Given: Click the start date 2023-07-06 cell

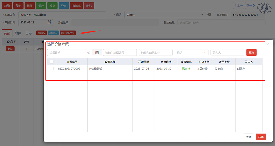Looking at the screenshot, I should click(144, 69).
